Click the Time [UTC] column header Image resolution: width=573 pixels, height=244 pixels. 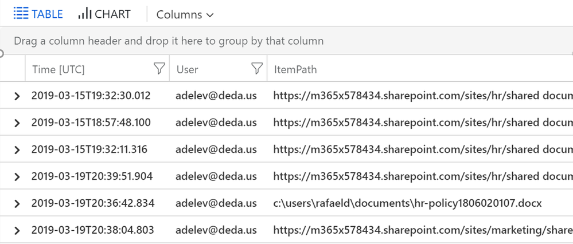(x=59, y=69)
